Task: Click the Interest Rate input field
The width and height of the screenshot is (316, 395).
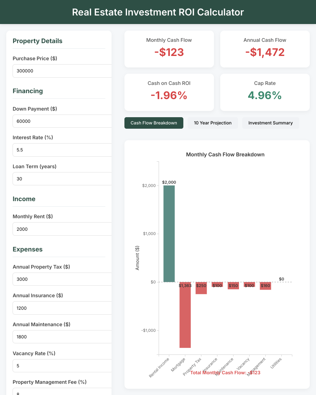Action: pos(62,150)
